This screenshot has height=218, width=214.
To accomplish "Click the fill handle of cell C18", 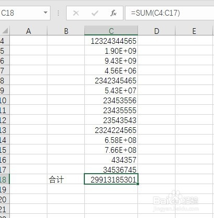I will tap(138, 184).
